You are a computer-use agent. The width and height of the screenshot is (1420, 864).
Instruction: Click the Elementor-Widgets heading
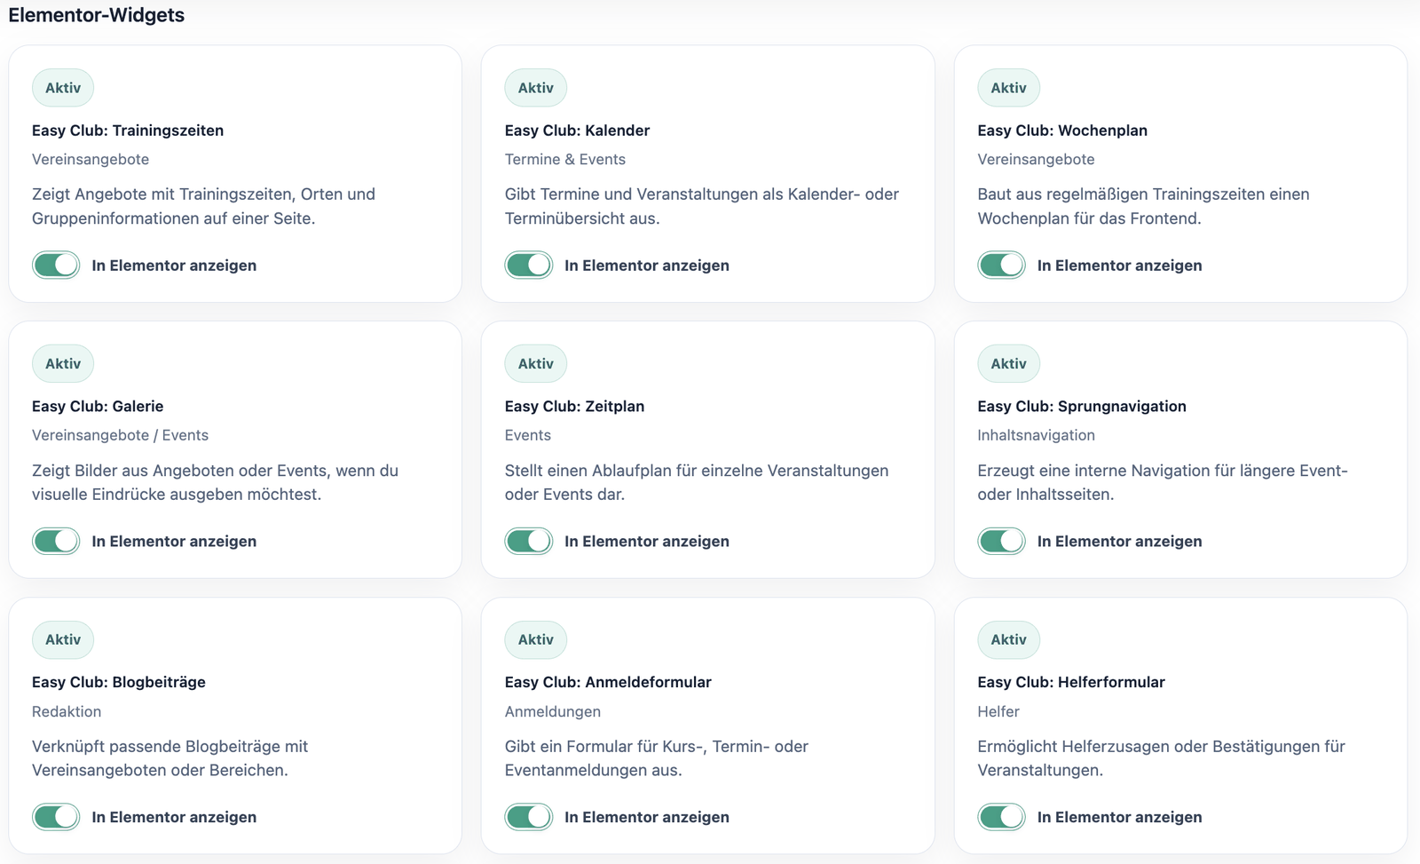[x=97, y=15]
